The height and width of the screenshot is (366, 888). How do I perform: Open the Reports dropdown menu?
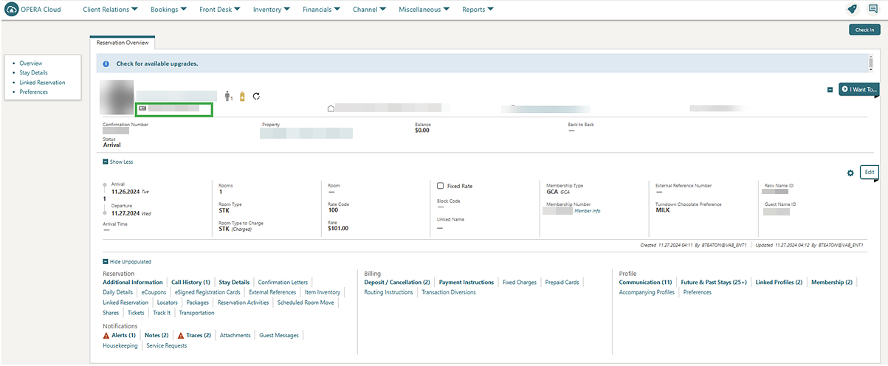(x=478, y=10)
